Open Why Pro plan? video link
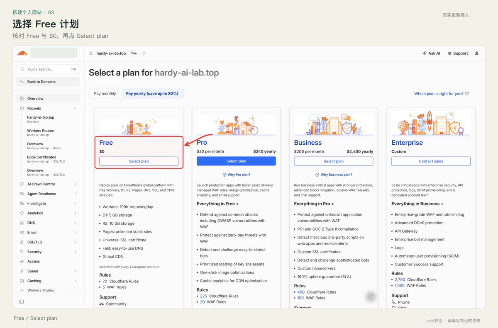 pos(236,175)
